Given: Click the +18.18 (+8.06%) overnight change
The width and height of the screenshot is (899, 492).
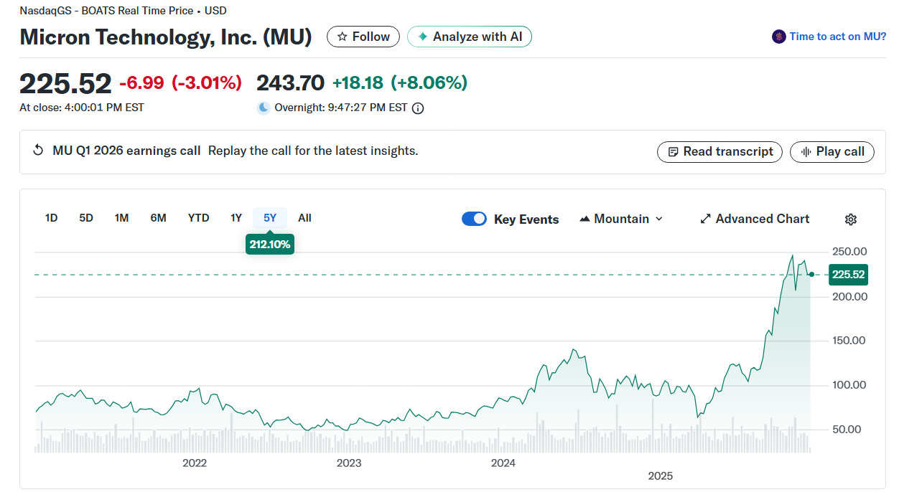Looking at the screenshot, I should pyautogui.click(x=400, y=83).
